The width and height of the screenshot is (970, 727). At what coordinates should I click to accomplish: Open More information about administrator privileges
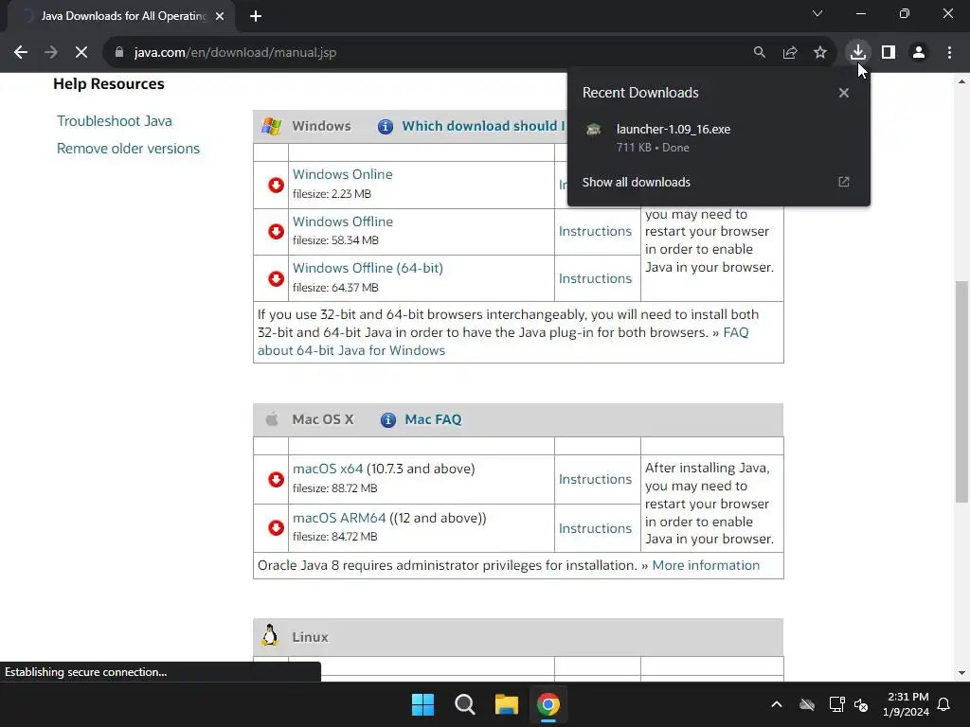(x=706, y=566)
